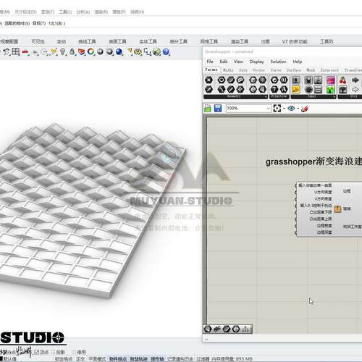Select the hollow white arrow Util icon

[x=355, y=90]
